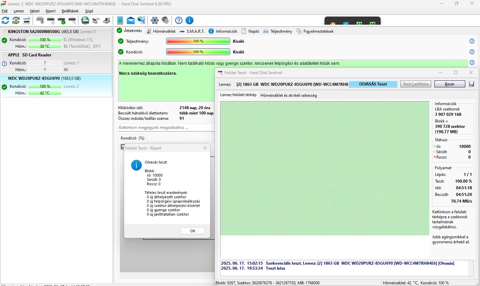480x286 pixels.
Task: Click the OLVASÁS Teszt label
Action: [373, 84]
